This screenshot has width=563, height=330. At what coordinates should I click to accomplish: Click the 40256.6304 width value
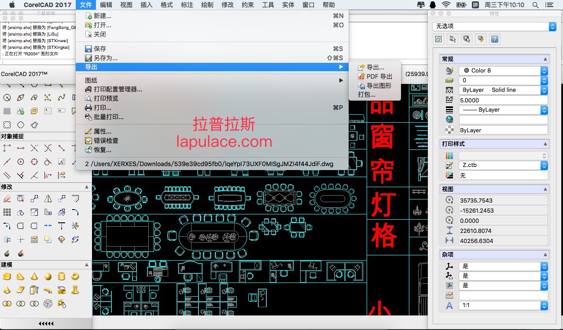pyautogui.click(x=503, y=241)
